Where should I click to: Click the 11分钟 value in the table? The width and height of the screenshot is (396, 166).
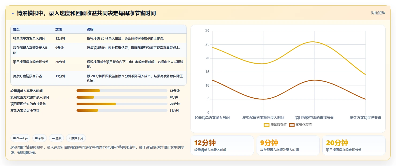[x=60, y=76]
